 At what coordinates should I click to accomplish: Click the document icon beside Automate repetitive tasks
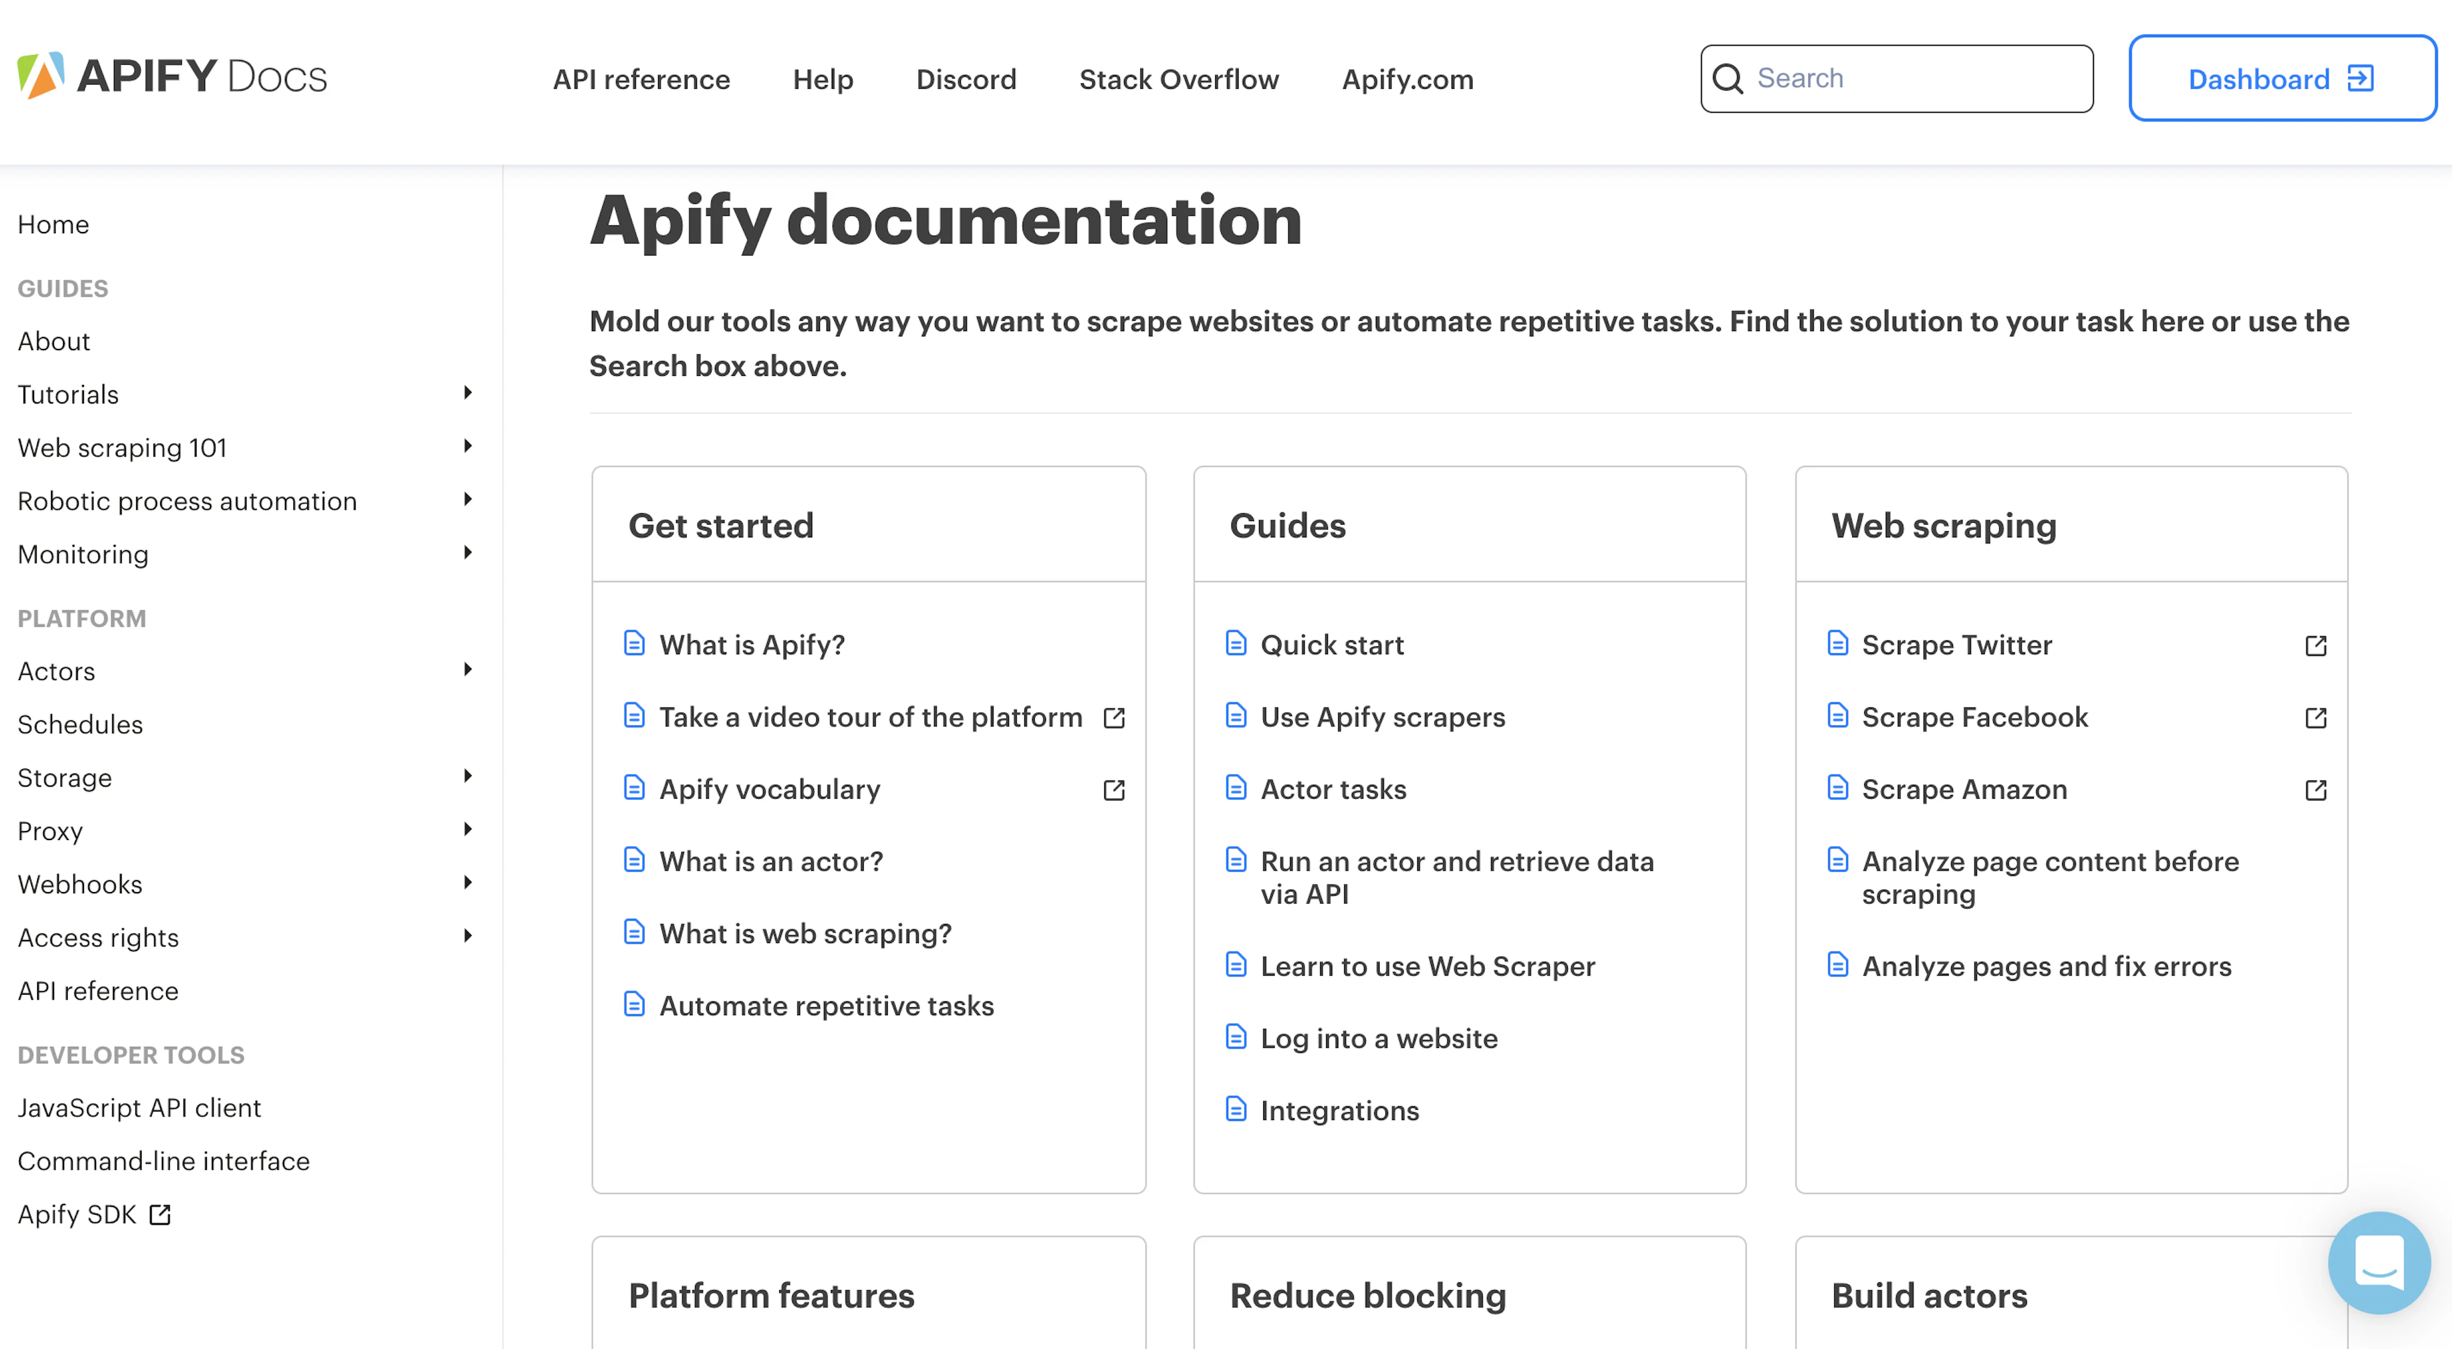click(x=634, y=1005)
